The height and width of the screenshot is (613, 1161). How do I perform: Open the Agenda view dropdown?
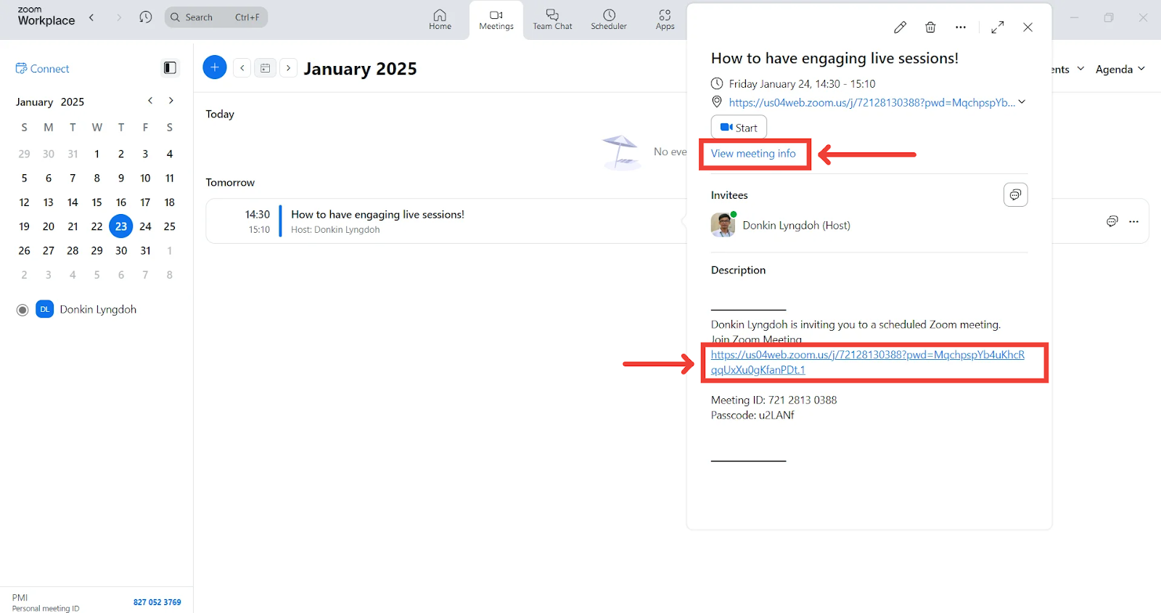pyautogui.click(x=1120, y=69)
